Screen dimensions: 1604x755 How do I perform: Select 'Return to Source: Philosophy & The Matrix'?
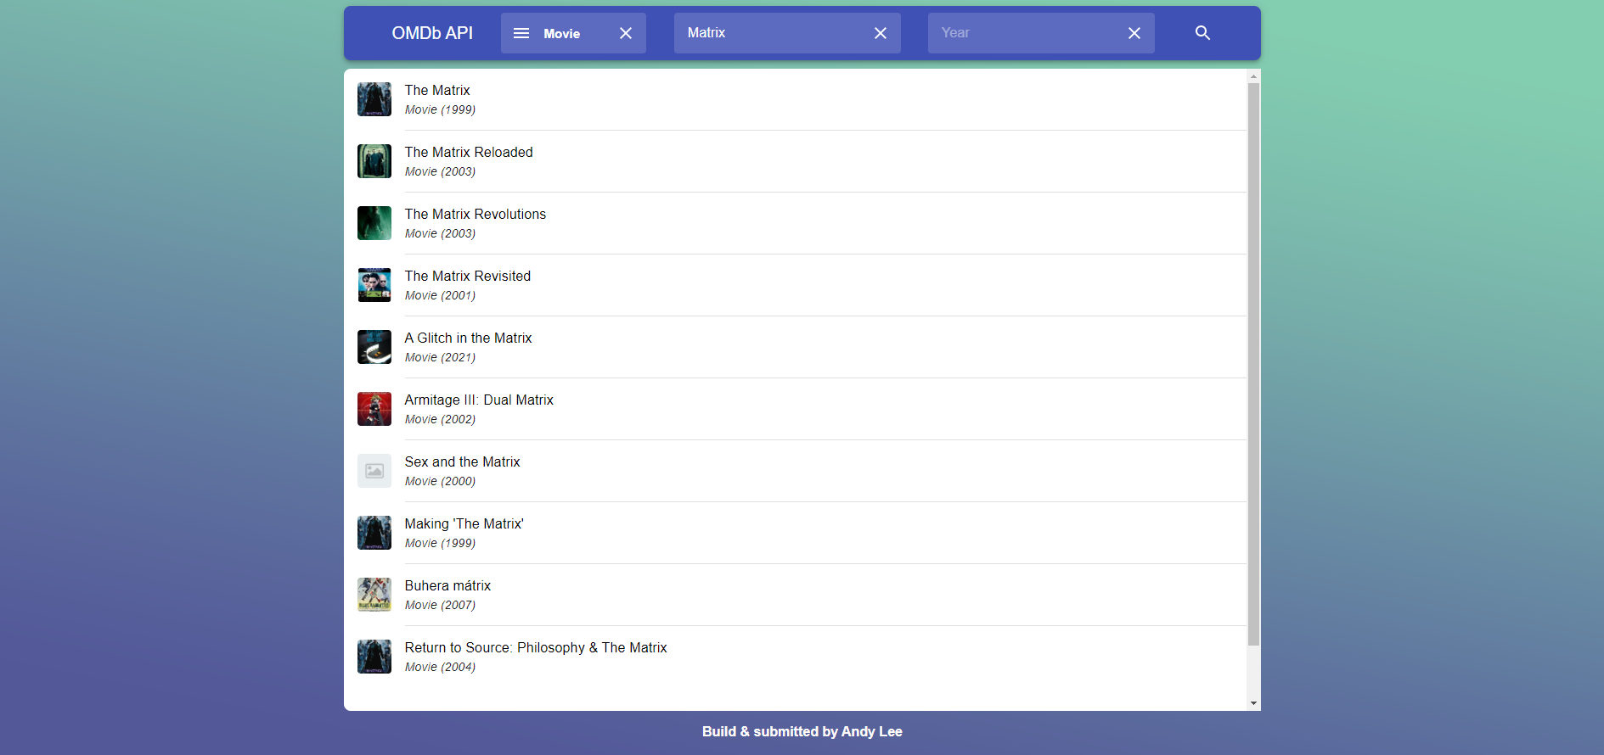pos(536,647)
